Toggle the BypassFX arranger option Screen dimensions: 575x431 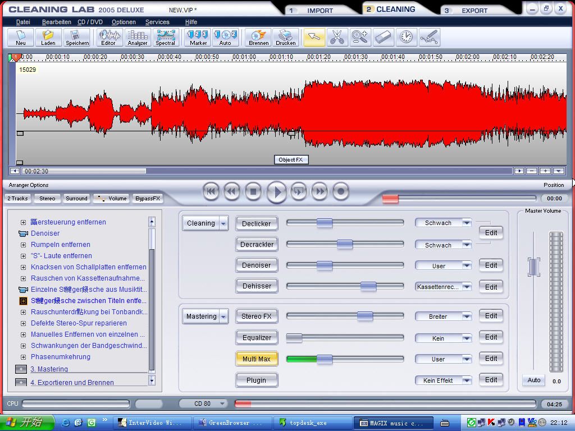148,199
